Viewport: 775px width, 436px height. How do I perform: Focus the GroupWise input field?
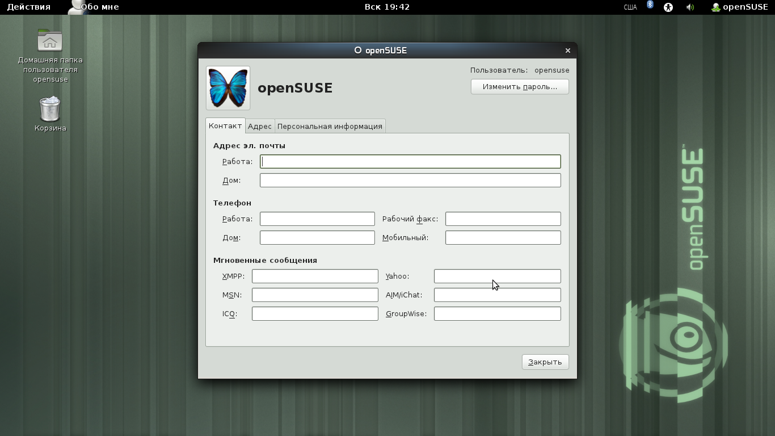coord(497,314)
